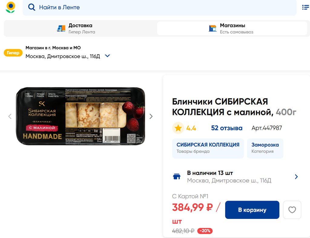310x238 pixels.
Task: Open the 52 отзыва reviews link
Action: point(226,128)
